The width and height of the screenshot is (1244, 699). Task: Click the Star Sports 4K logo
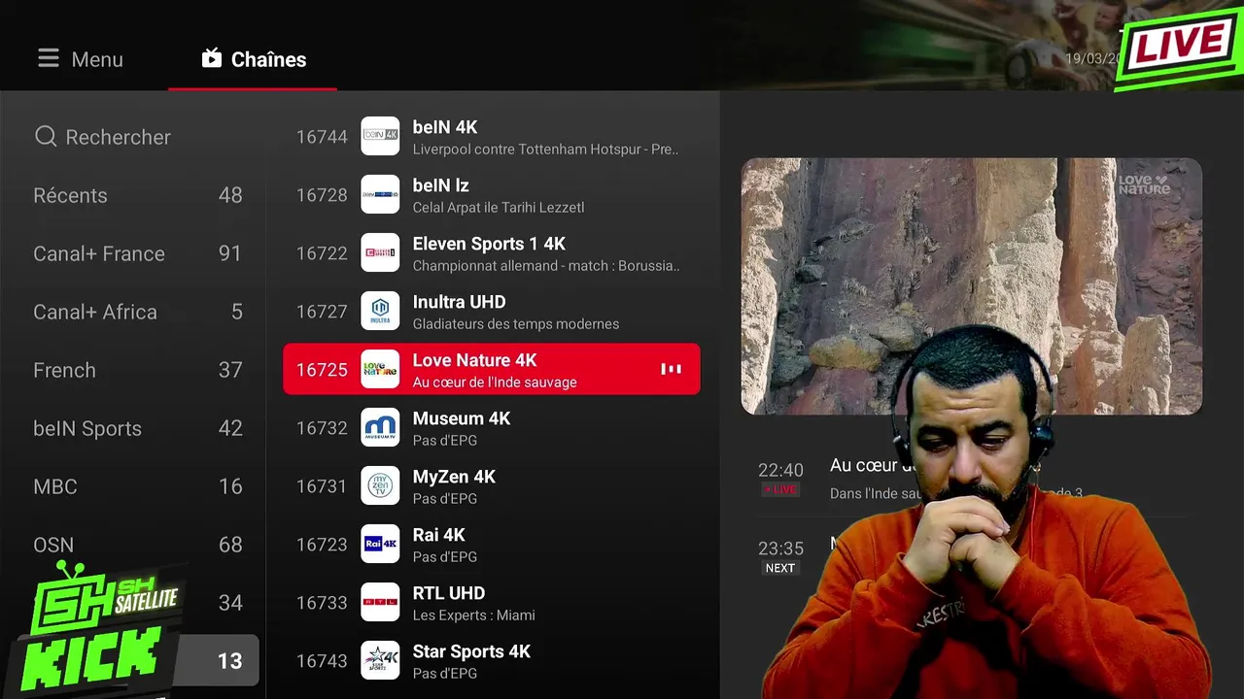point(380,660)
